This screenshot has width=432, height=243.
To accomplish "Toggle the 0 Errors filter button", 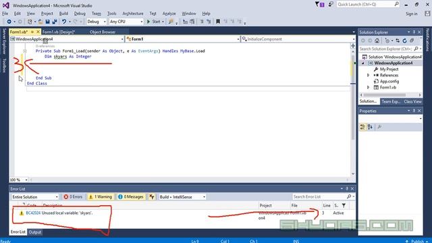I will (x=73, y=196).
